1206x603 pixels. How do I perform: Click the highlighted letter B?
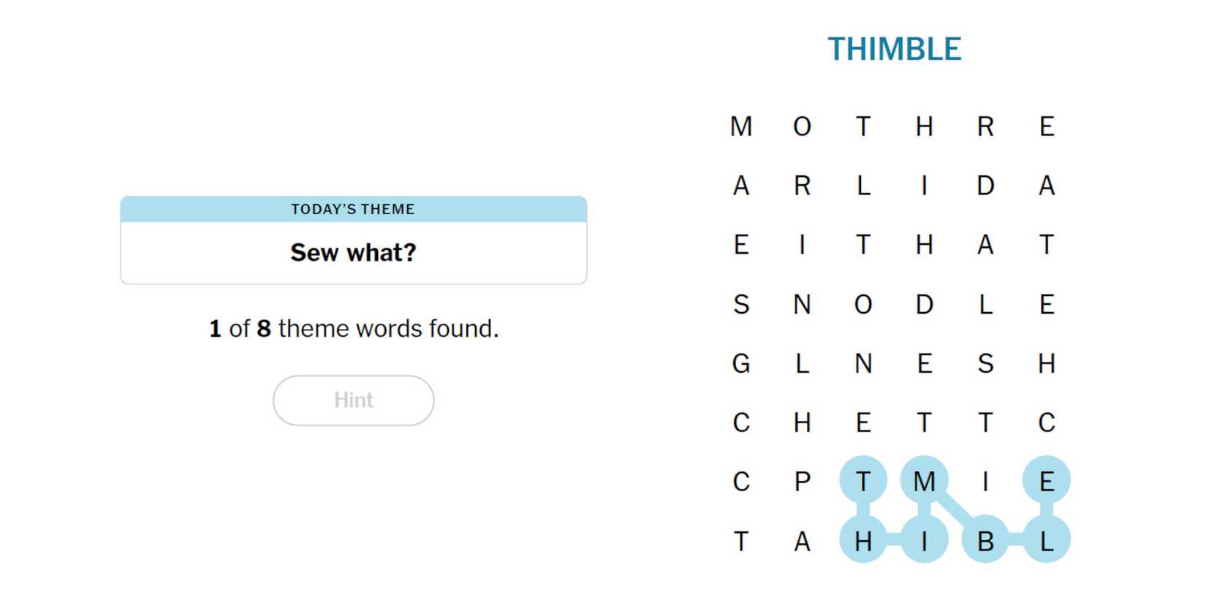point(985,541)
